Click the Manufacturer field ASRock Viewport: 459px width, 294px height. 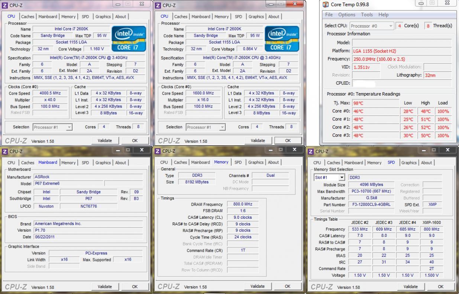pos(88,177)
